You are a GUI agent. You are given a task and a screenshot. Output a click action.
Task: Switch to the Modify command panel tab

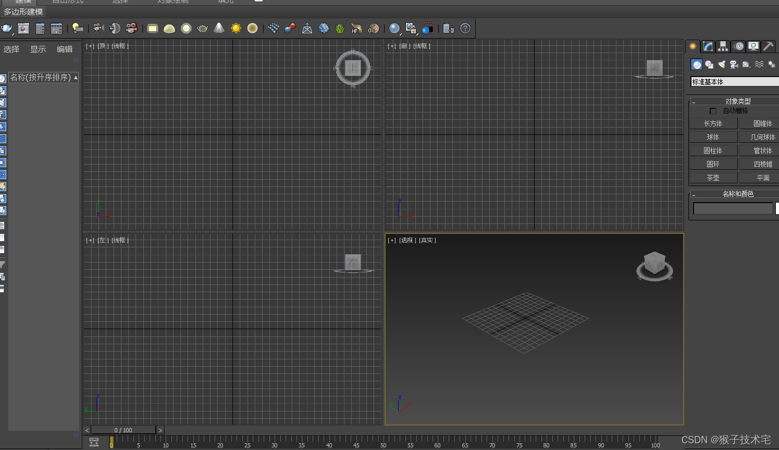click(707, 46)
